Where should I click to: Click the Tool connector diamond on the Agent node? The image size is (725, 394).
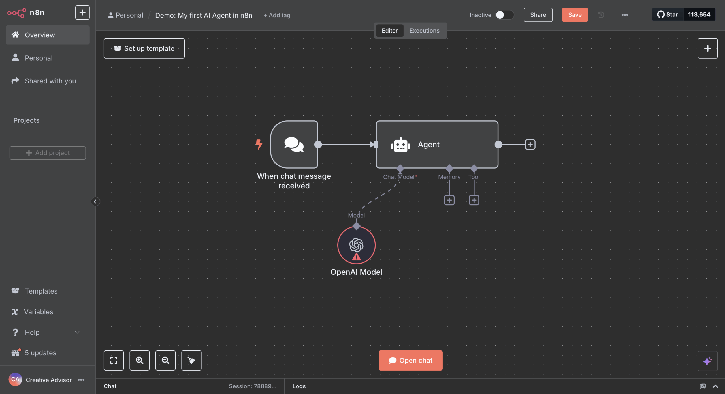coord(474,169)
